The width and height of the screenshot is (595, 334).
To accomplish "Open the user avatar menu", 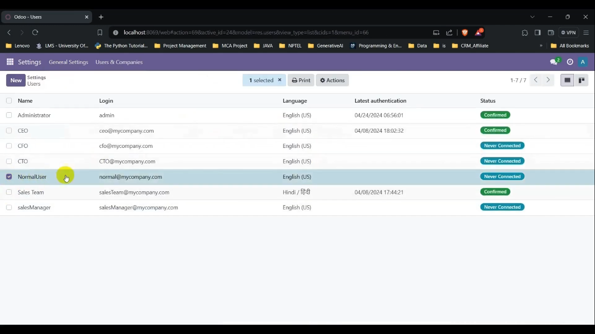I will (x=583, y=62).
